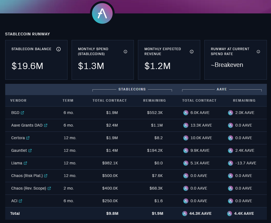Image resolution: width=271 pixels, height=223 pixels.
Task: Click the $68.3K remaining cell
Action: pos(156,188)
